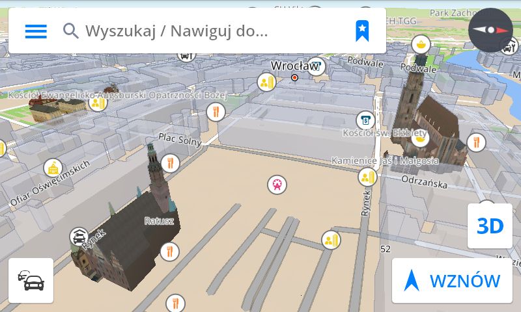Screen dimensions: 521x312
Task: Tap the Kościół św. Elżbiety label
Action: point(385,133)
